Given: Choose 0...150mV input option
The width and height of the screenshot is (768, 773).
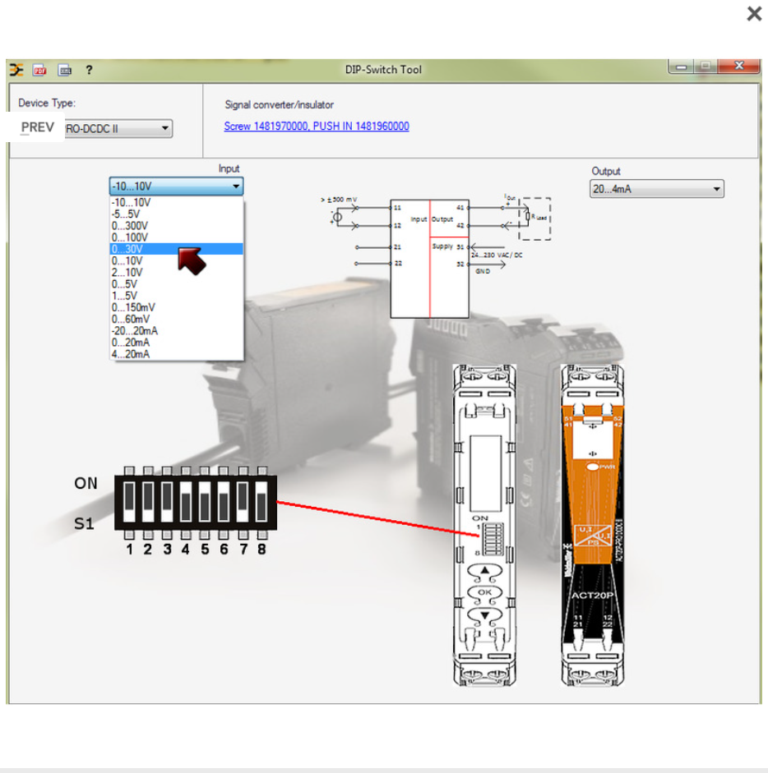Looking at the screenshot, I should [176, 307].
